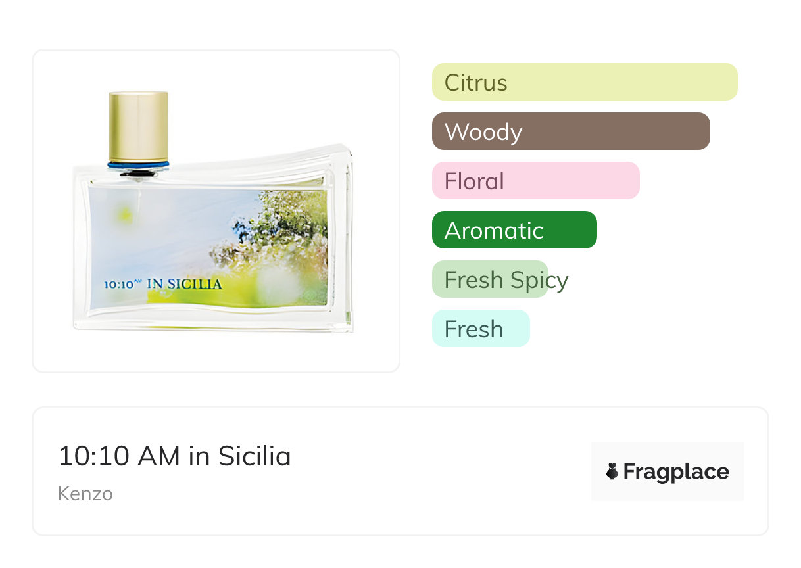Click the gold perfume bottle cap
This screenshot has width=801, height=568.
(138, 125)
